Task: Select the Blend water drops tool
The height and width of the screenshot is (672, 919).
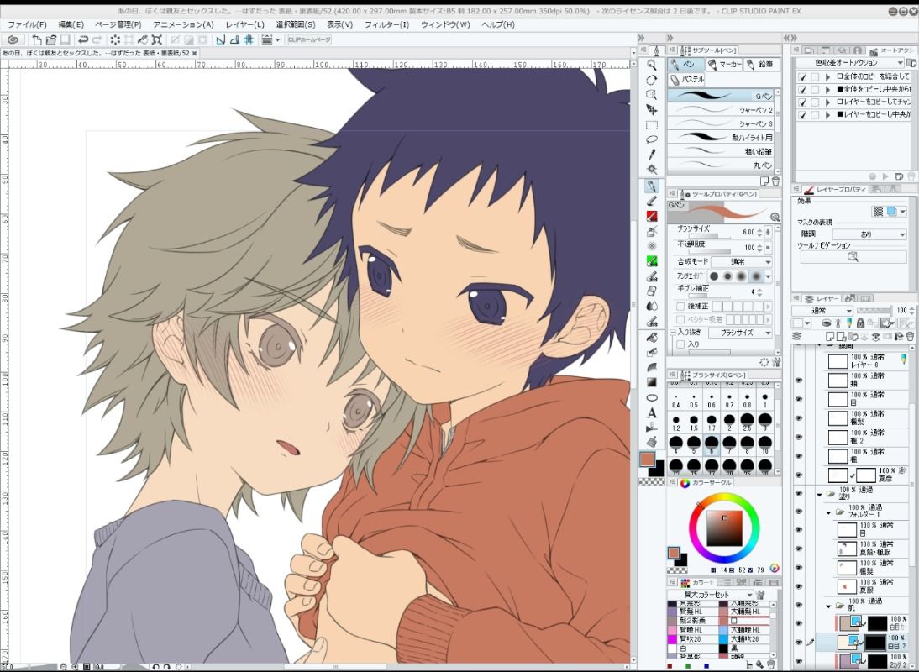Action: 651,306
